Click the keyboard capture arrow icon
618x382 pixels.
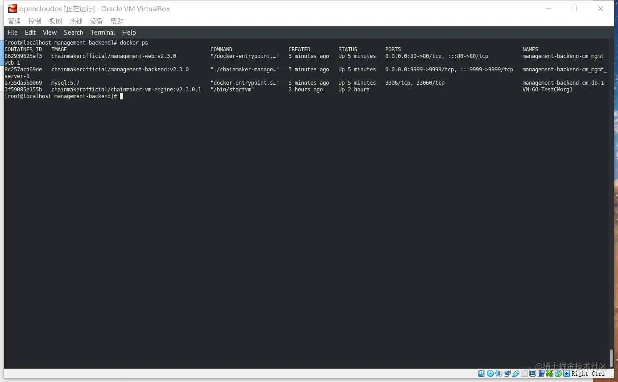(x=567, y=374)
